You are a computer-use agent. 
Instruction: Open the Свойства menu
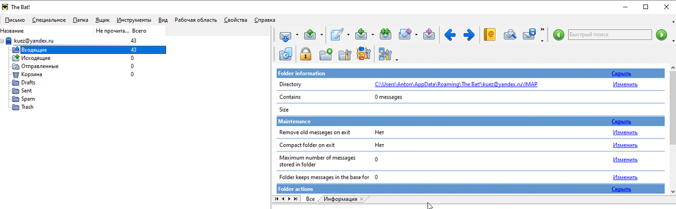pos(235,20)
